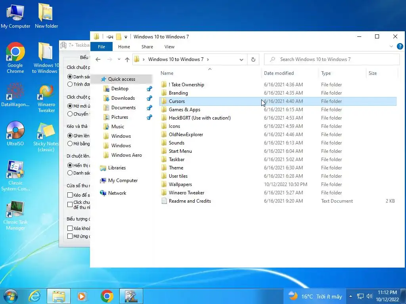The width and height of the screenshot is (406, 304).
Task: Open the Readme and Credits text document
Action: (278, 201)
